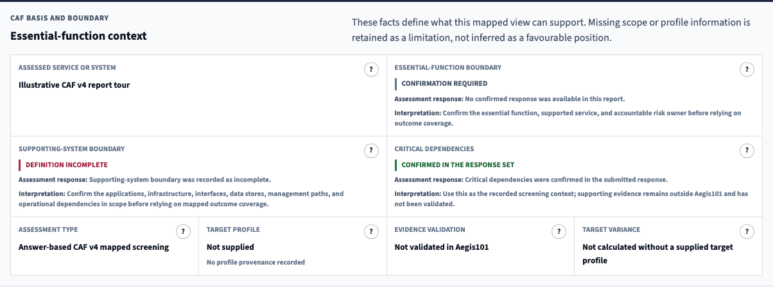Click the 'CONFIRMED IN THE RESPONSE SET' status
Image resolution: width=773 pixels, height=287 pixels.
tap(458, 165)
